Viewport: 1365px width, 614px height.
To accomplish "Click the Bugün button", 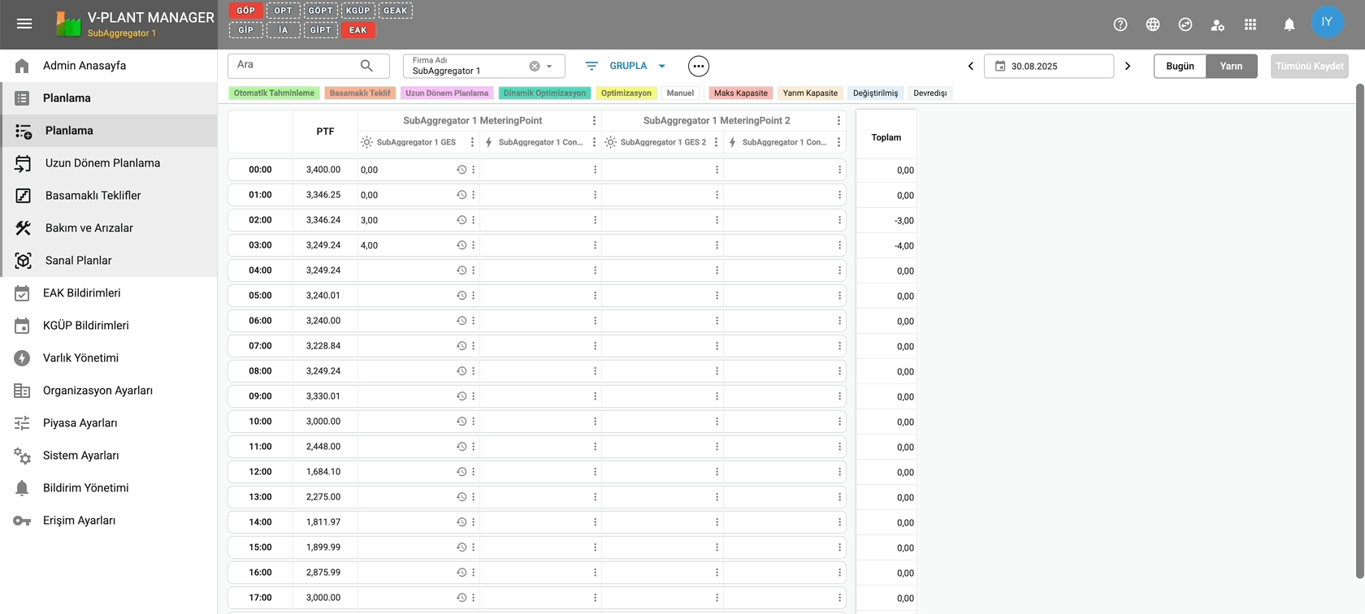I will tap(1180, 66).
